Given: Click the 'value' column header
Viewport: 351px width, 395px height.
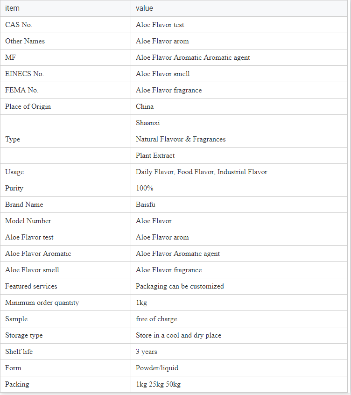Looking at the screenshot, I should [x=239, y=8].
